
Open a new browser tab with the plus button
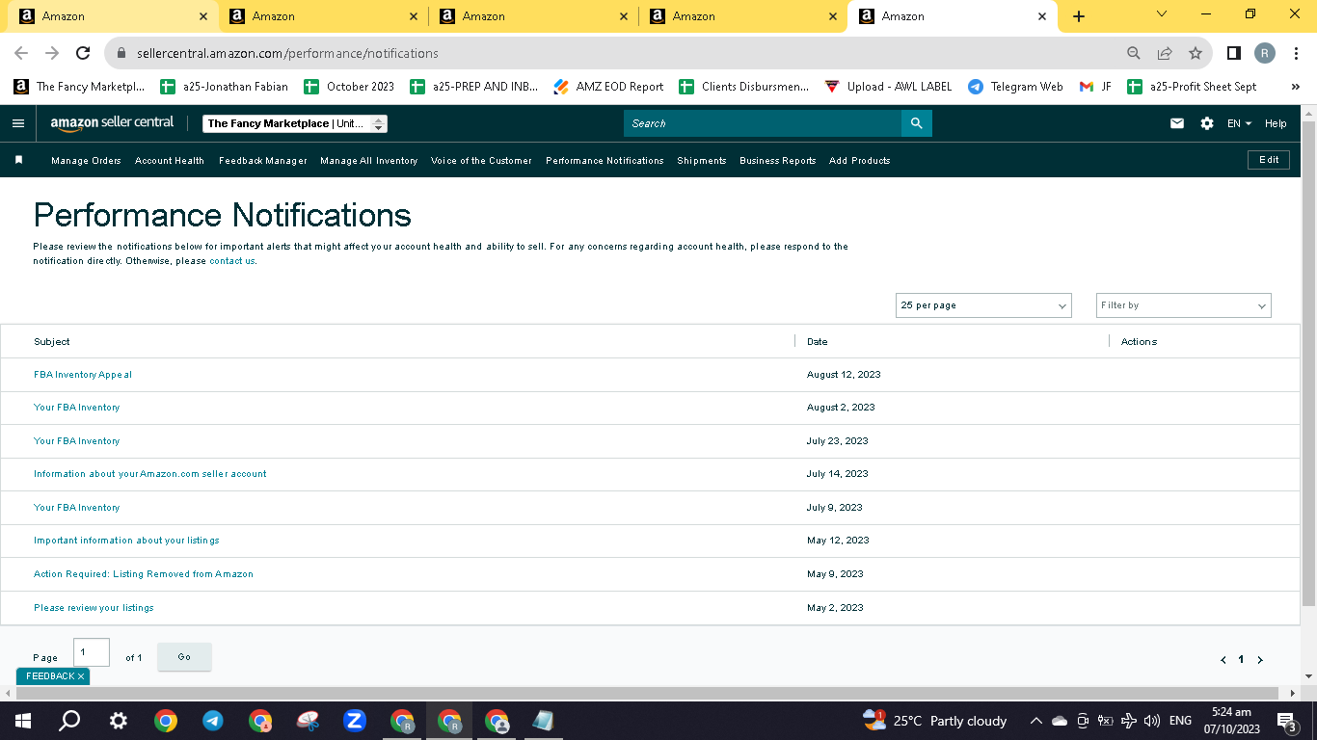[x=1079, y=16]
